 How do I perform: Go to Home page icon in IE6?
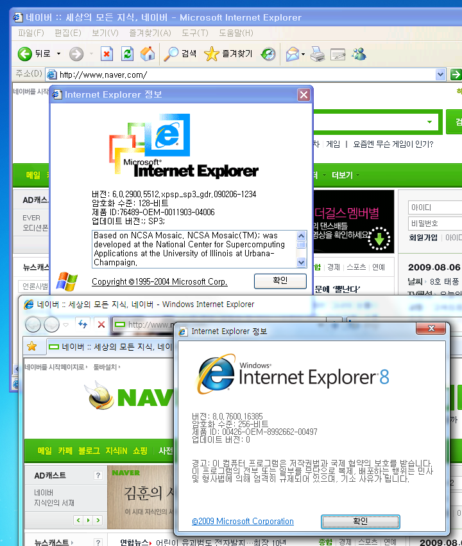click(x=148, y=54)
